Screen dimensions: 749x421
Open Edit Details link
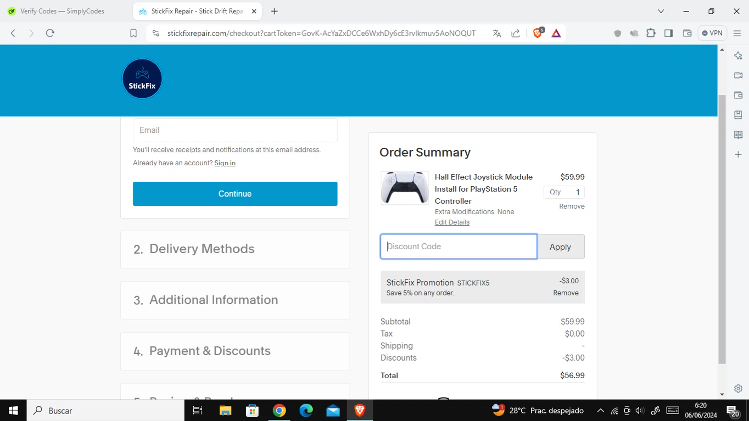tap(452, 222)
